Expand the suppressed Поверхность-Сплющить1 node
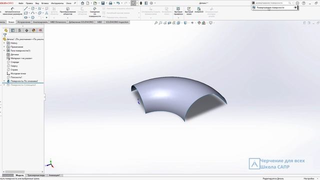This screenshot has width=320, height=180. click(x=4, y=85)
